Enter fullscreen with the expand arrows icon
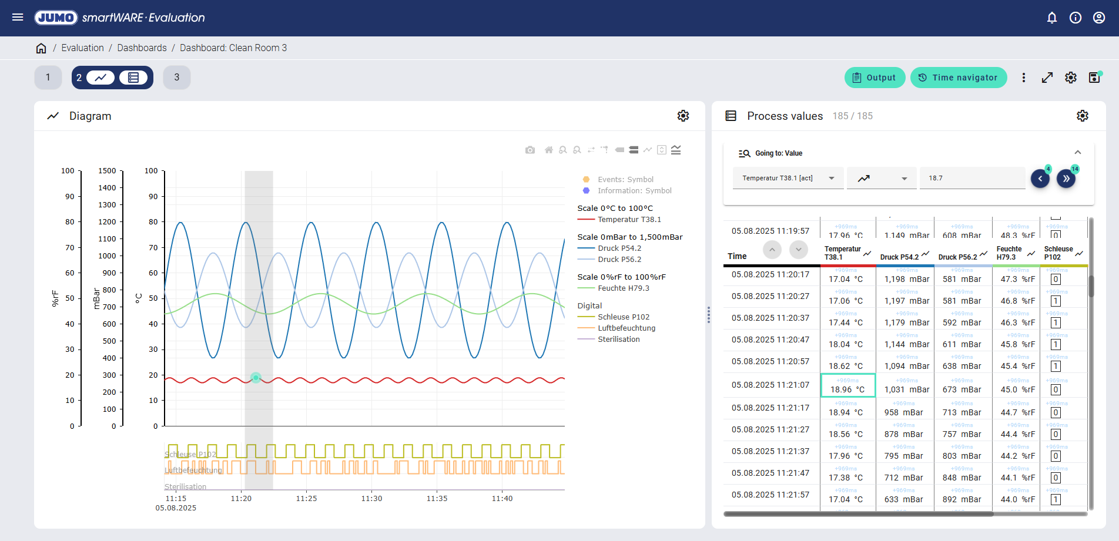 [1047, 78]
